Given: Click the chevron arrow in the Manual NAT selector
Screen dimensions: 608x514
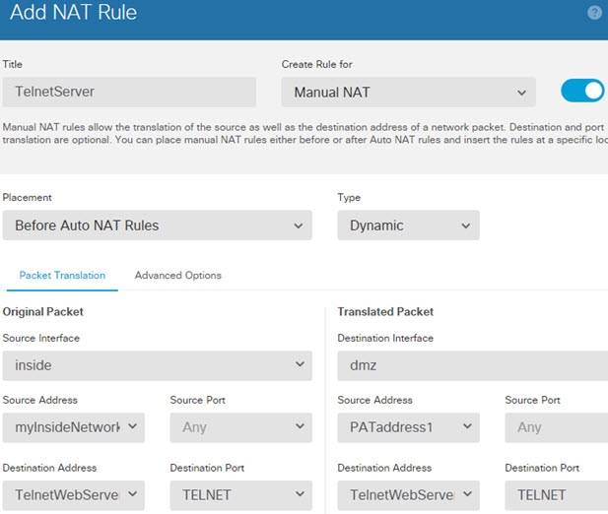Looking at the screenshot, I should (522, 93).
